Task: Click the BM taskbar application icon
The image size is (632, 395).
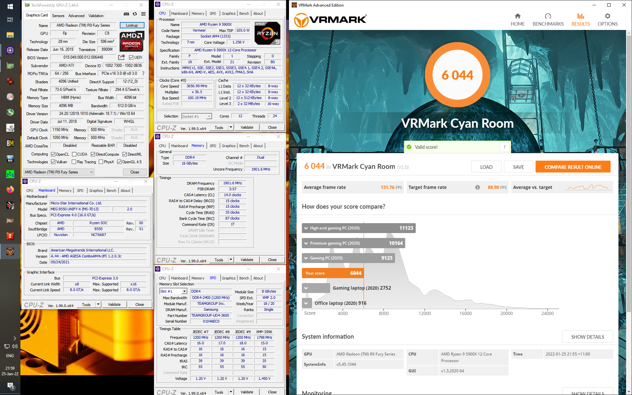Action: 10,143
